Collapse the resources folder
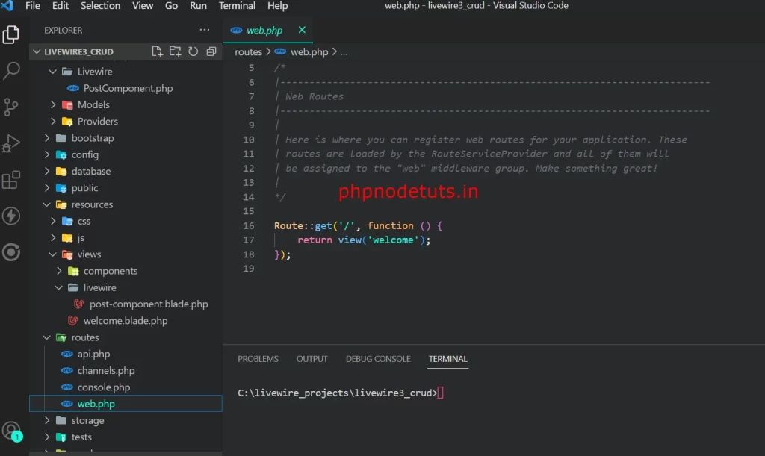 (x=47, y=204)
